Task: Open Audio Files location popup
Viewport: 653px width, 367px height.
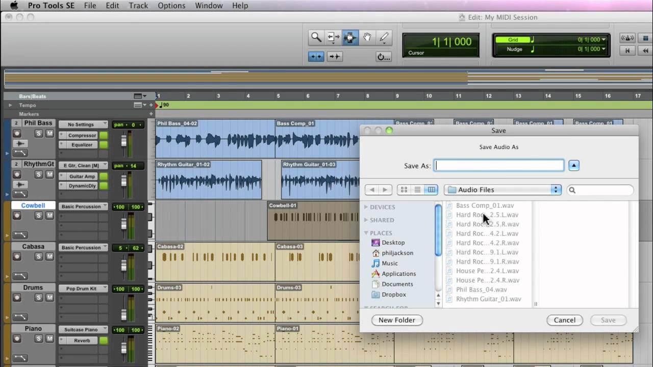Action: [x=503, y=190]
